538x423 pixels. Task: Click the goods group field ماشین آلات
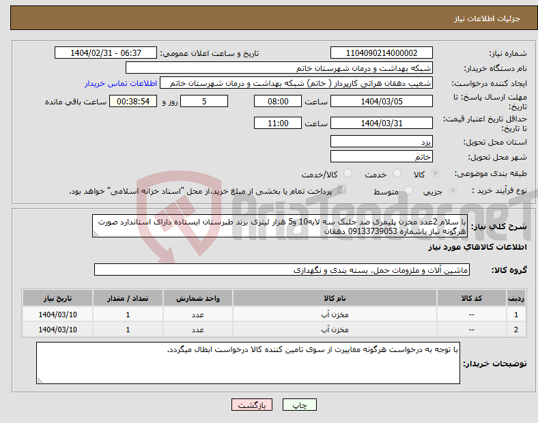click(282, 269)
